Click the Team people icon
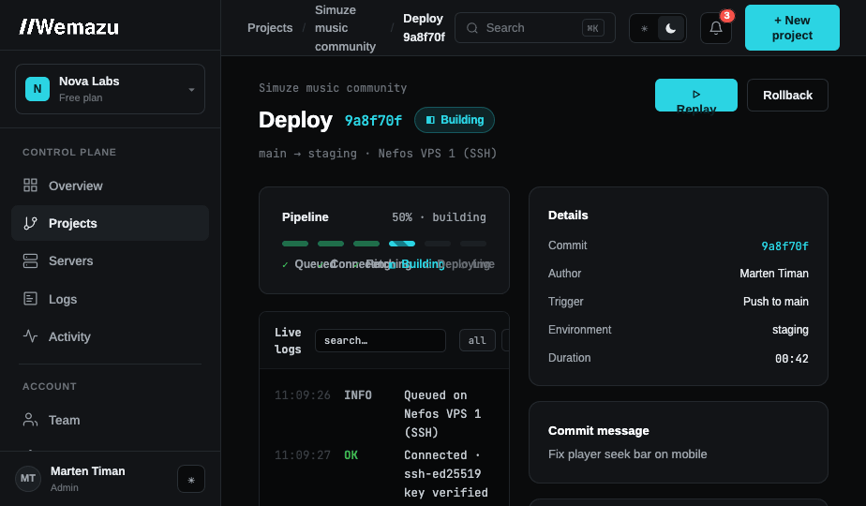Image resolution: width=866 pixels, height=506 pixels. coord(30,420)
